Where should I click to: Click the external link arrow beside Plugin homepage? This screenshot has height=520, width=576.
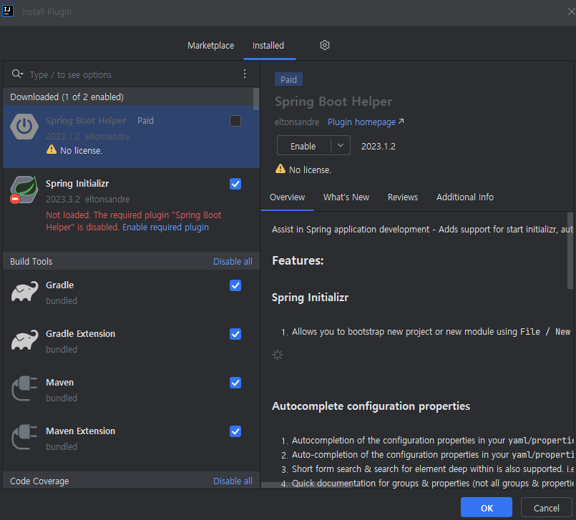[x=401, y=121]
